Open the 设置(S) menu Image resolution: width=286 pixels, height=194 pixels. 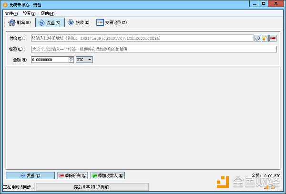tap(29, 13)
